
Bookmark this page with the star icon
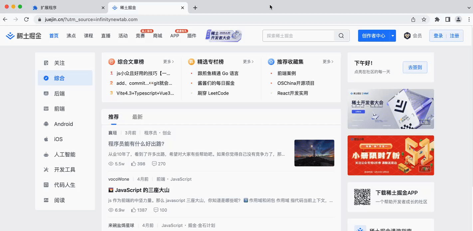click(x=424, y=19)
